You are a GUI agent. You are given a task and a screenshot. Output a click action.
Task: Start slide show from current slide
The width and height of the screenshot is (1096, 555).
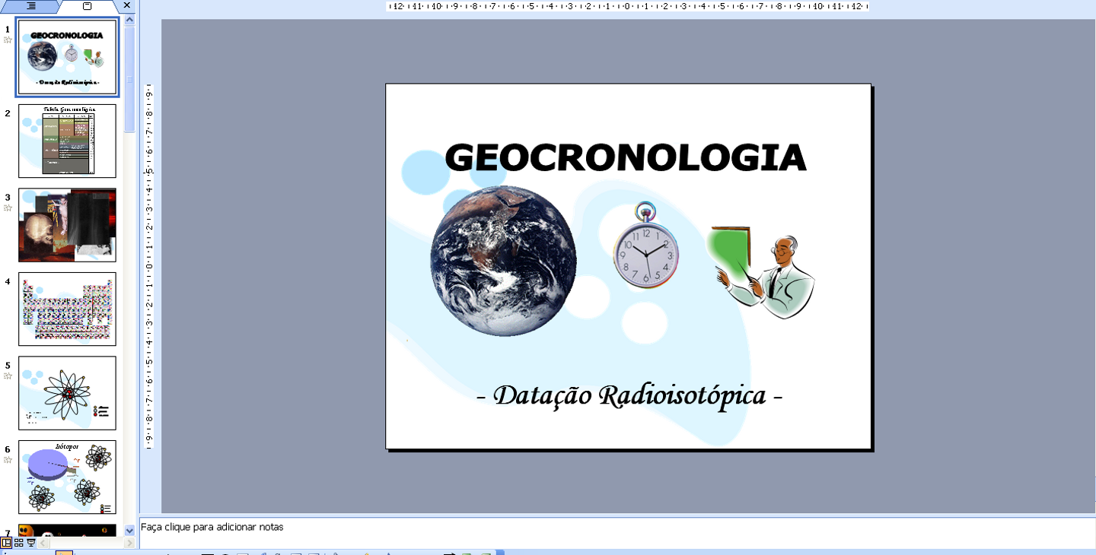30,543
